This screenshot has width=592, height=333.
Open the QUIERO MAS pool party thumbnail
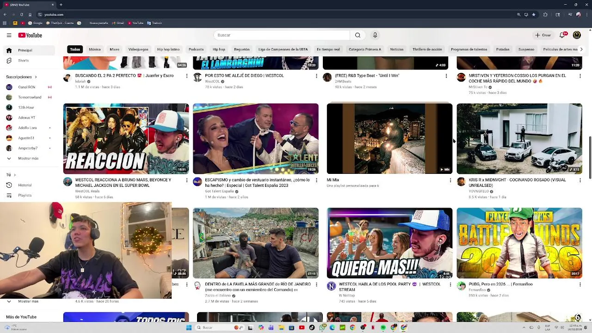tap(389, 243)
